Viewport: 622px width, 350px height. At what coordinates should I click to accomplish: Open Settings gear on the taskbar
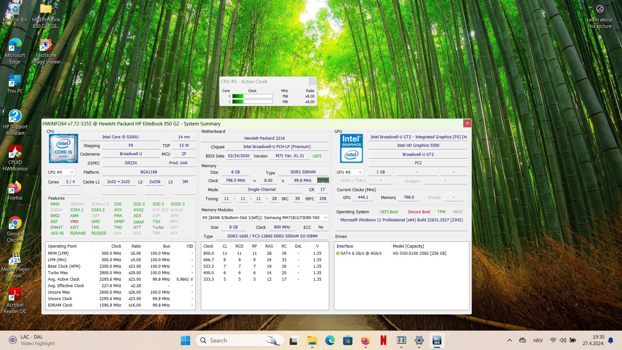click(x=419, y=340)
